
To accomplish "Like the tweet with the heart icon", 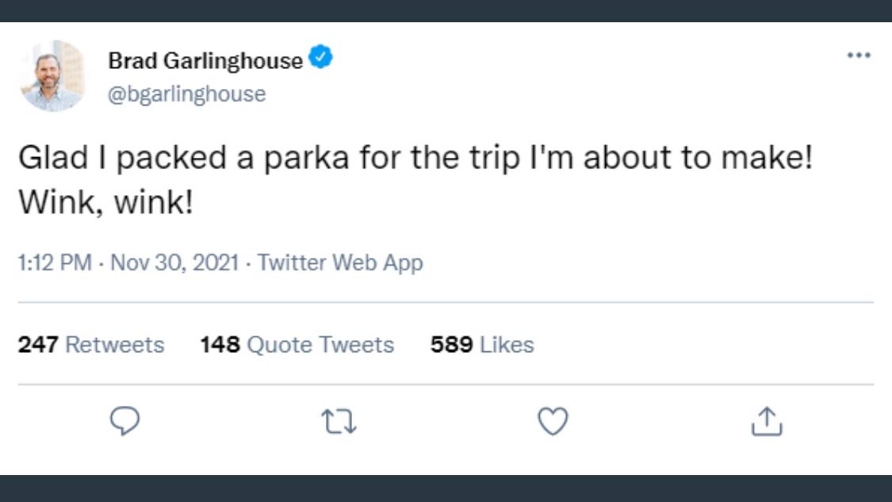I will pyautogui.click(x=553, y=421).
